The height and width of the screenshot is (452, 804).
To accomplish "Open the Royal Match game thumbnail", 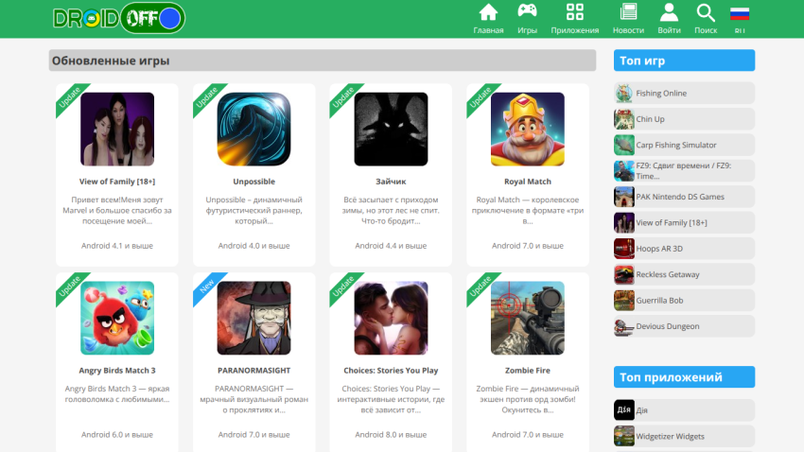I will (528, 130).
